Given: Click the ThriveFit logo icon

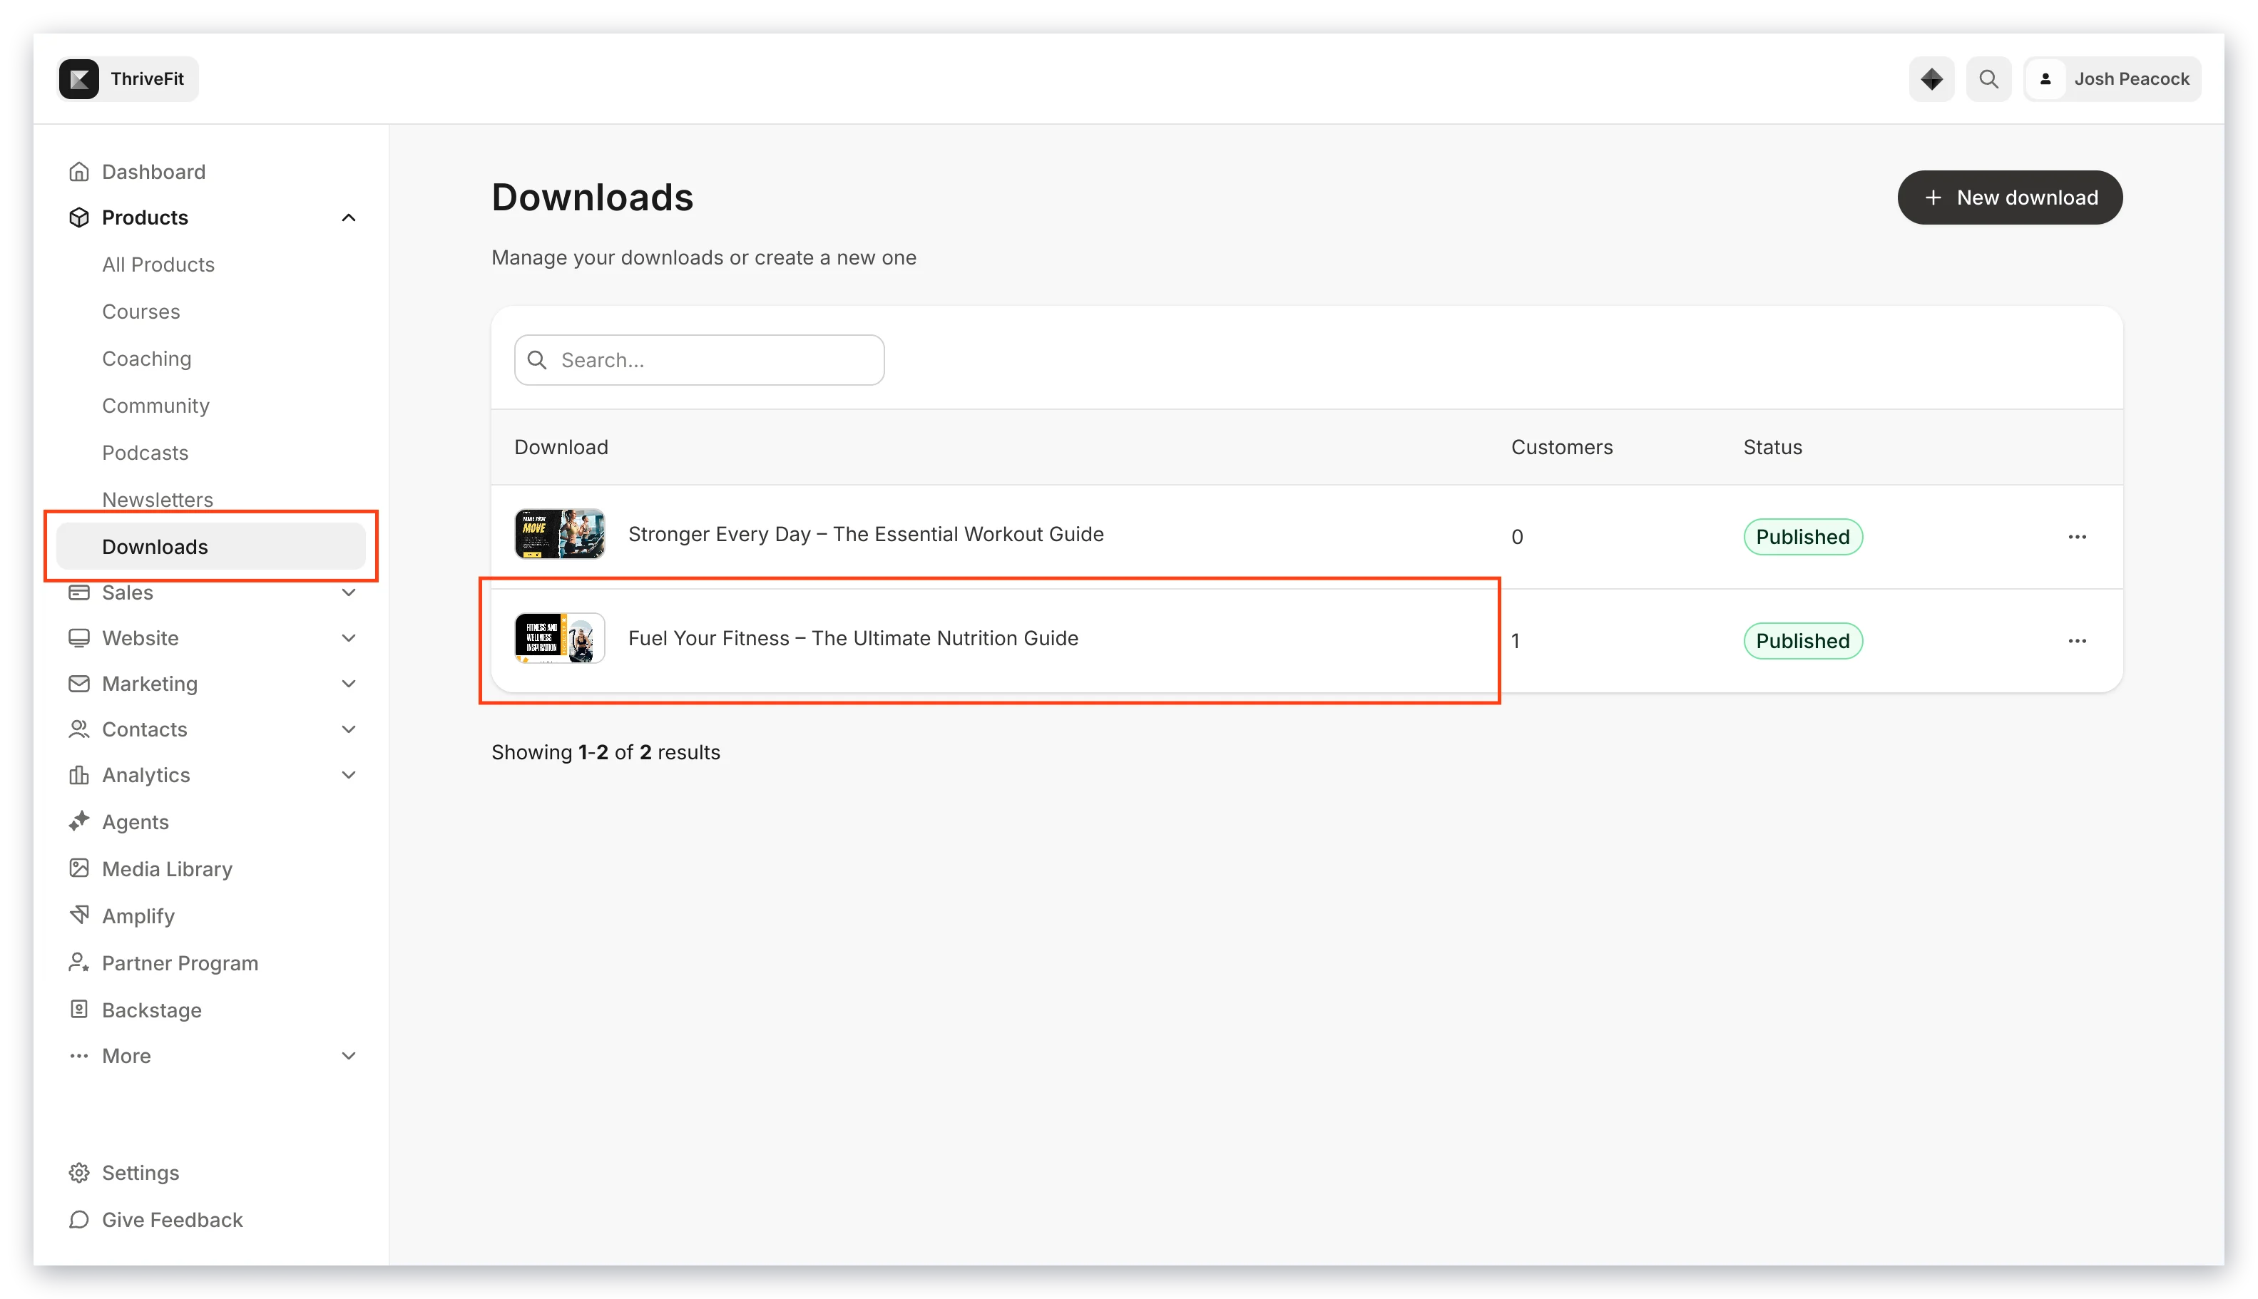Looking at the screenshot, I should point(79,78).
